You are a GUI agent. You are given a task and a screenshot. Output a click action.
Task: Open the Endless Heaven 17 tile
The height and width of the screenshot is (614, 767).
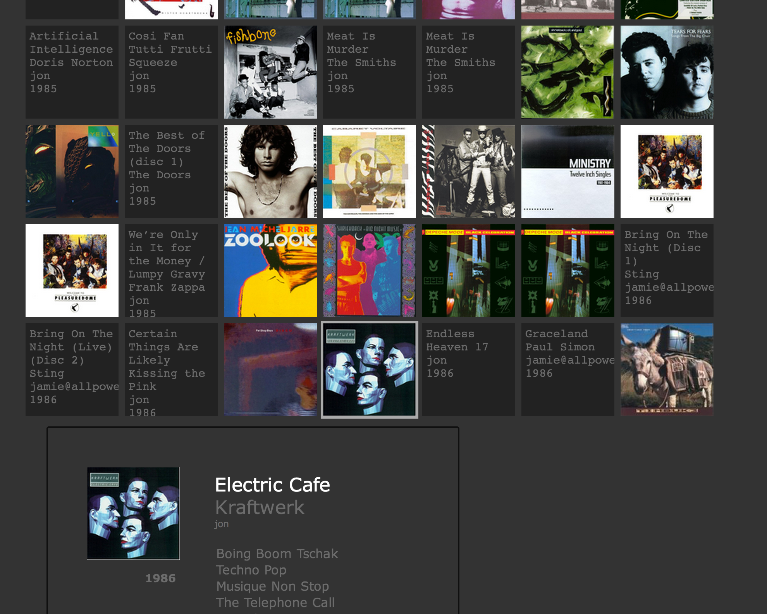pos(469,370)
